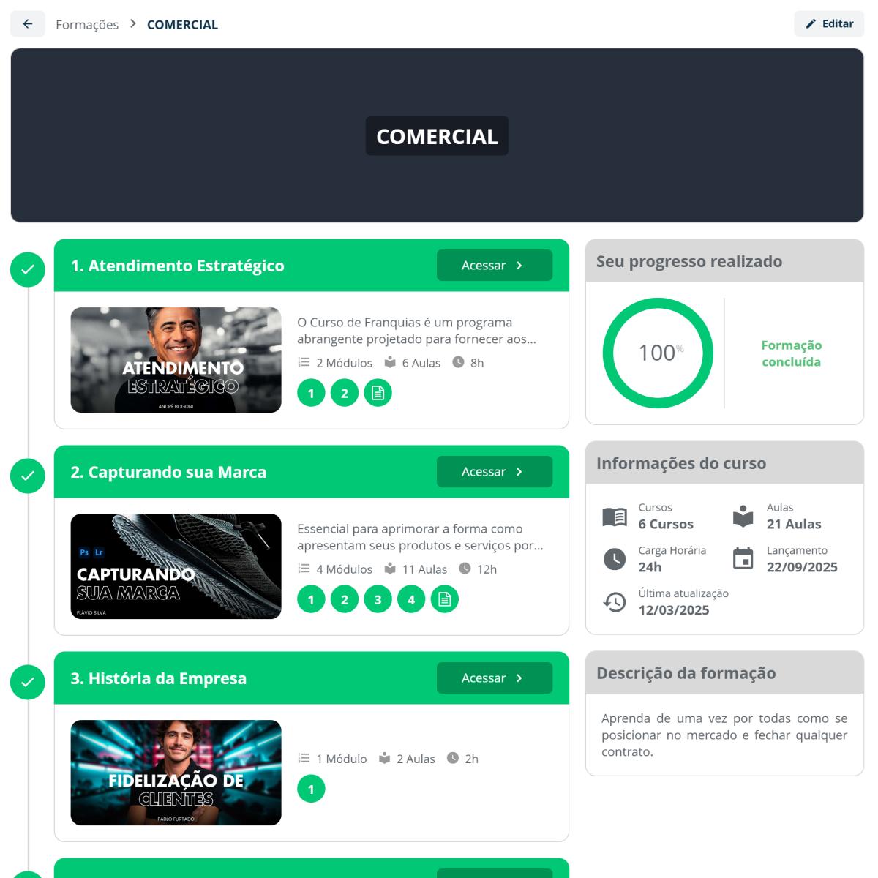This screenshot has width=878, height=878.
Task: Click the calendar icon next to Lançamento
Action: click(743, 558)
